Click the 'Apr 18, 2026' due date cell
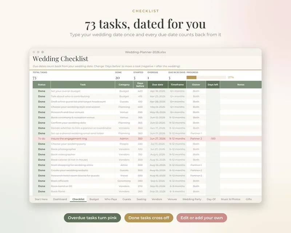The height and width of the screenshot is (233, 291). pyautogui.click(x=158, y=91)
